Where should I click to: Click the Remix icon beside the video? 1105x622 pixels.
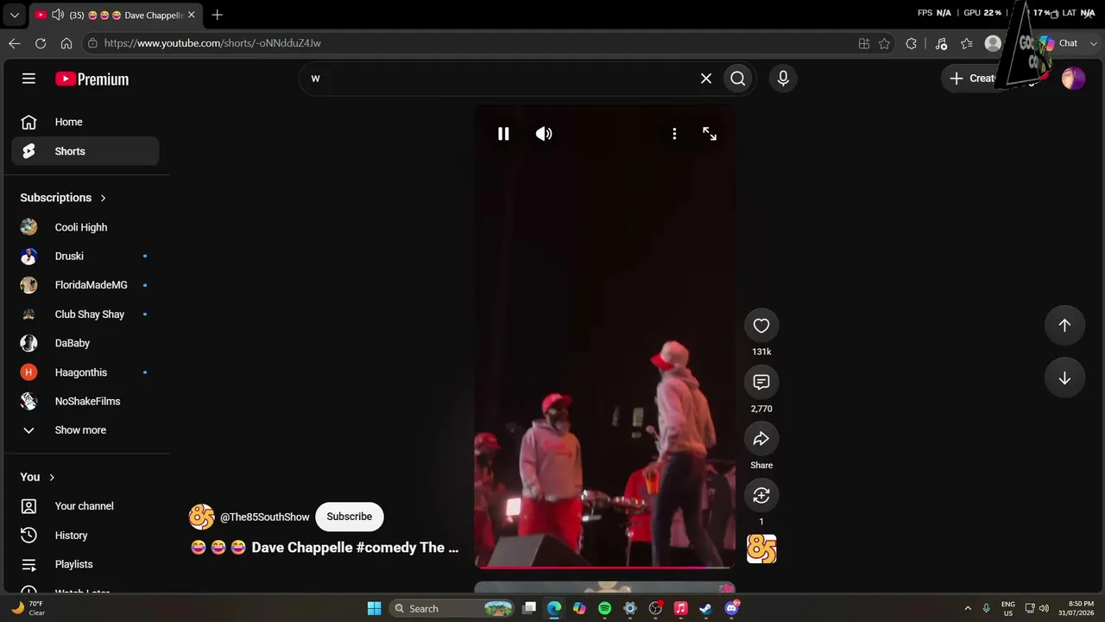point(761,495)
